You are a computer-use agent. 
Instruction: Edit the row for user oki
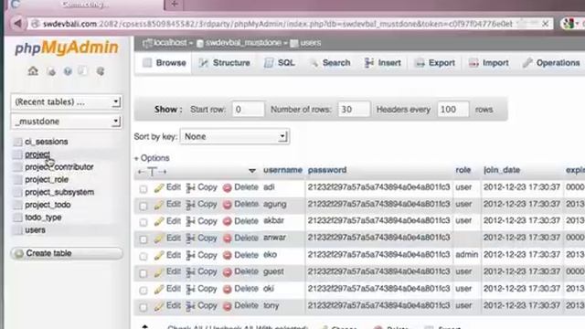167,289
